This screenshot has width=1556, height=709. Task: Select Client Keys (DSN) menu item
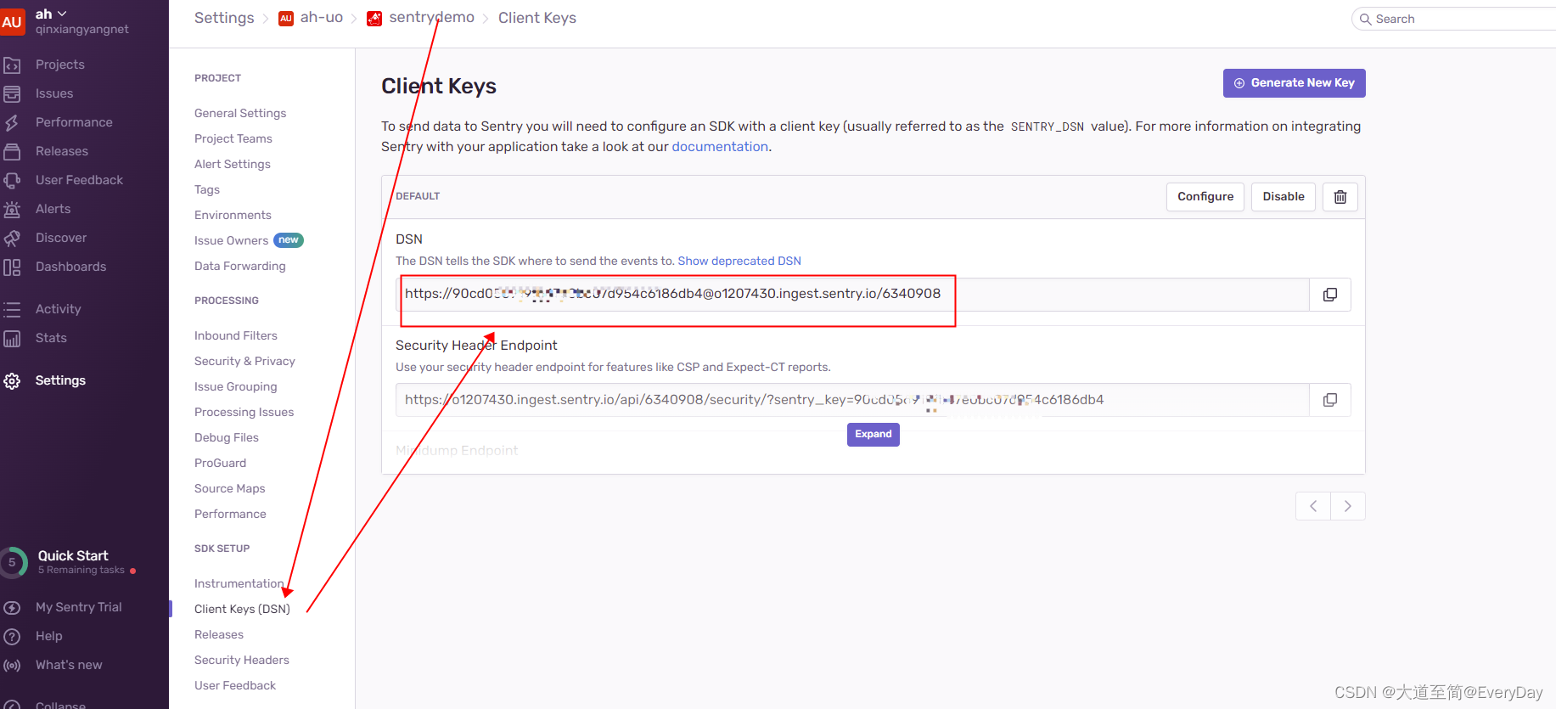coord(242,609)
